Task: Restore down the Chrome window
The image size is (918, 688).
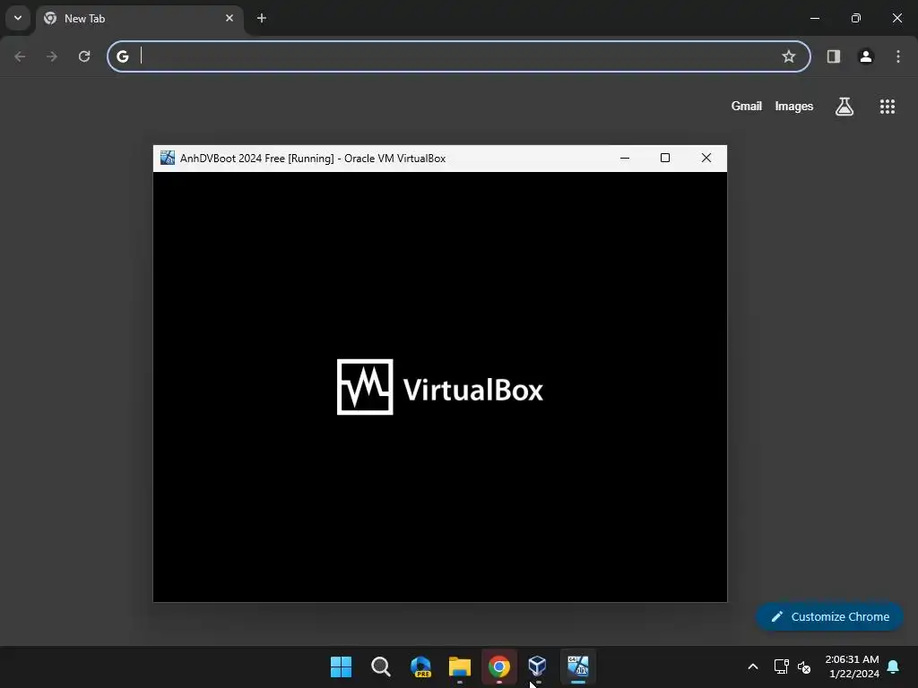Action: (856, 18)
